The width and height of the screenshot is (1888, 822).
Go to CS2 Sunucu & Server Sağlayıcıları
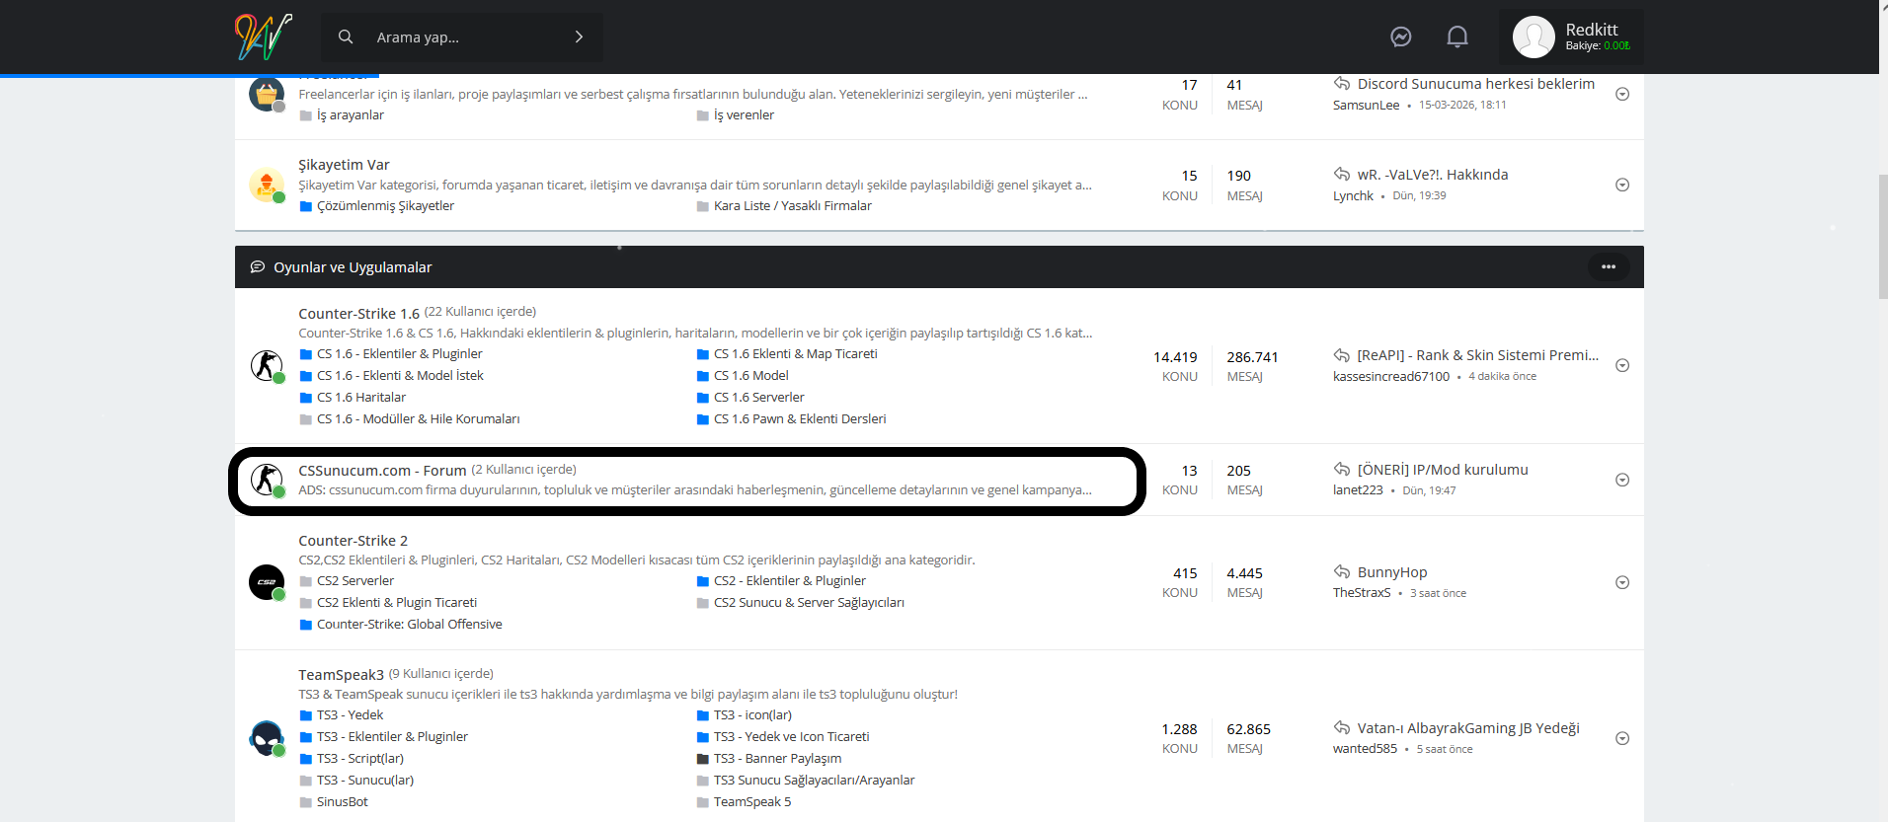pos(809,603)
